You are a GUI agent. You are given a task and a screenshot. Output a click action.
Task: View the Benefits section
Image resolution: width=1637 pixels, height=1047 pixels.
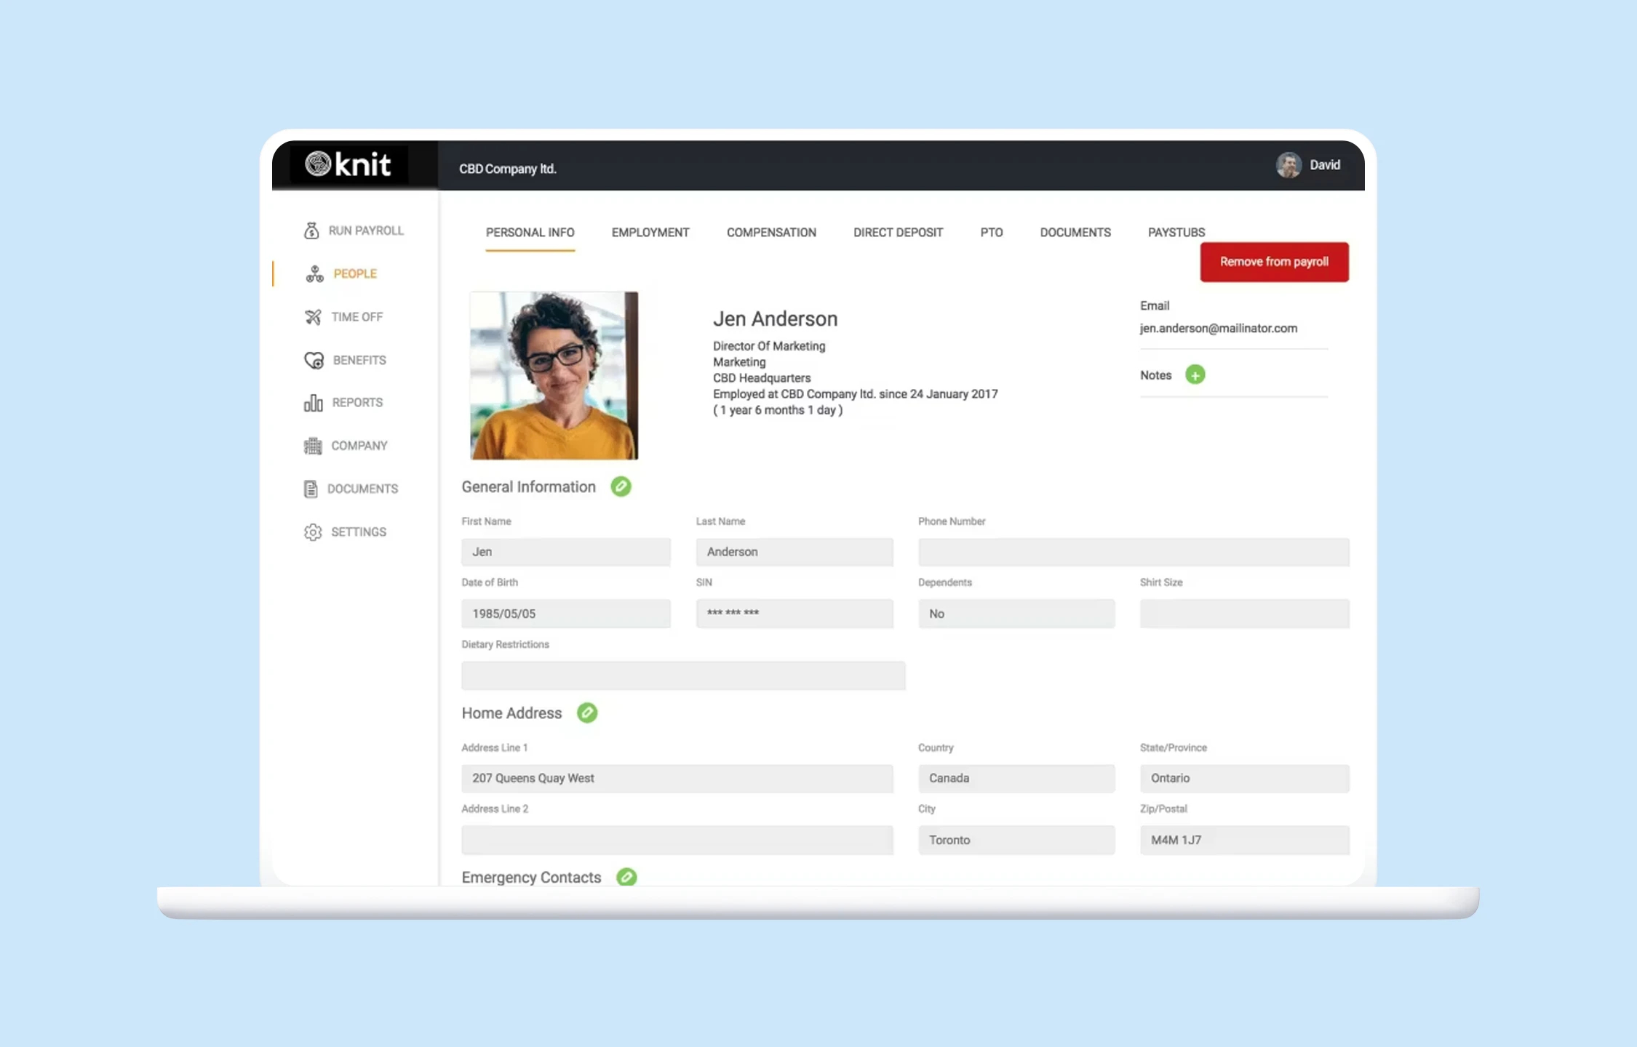click(359, 359)
